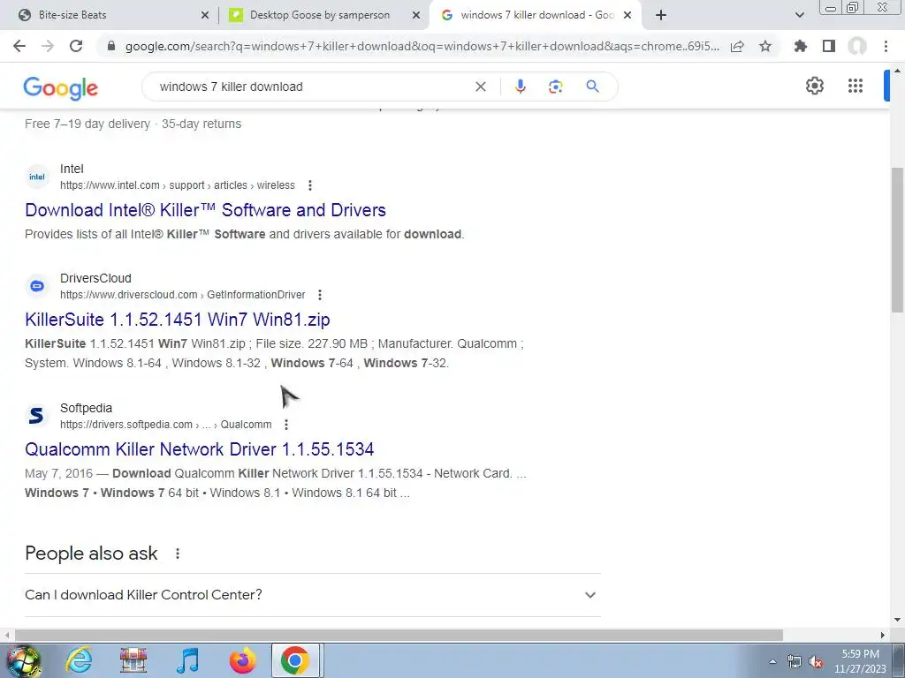Open the taskbar clock showing 5:59 PM

point(860,661)
